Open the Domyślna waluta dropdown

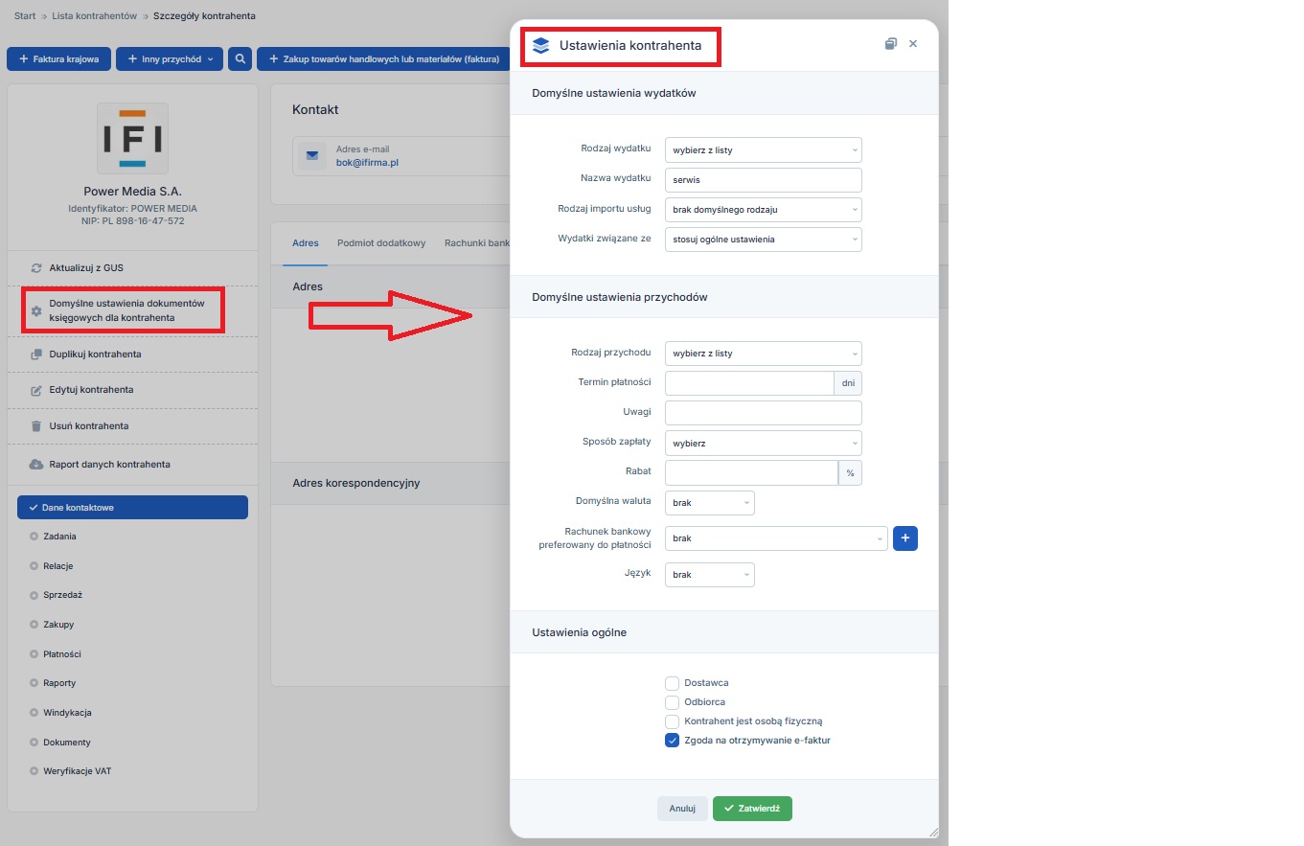point(709,503)
